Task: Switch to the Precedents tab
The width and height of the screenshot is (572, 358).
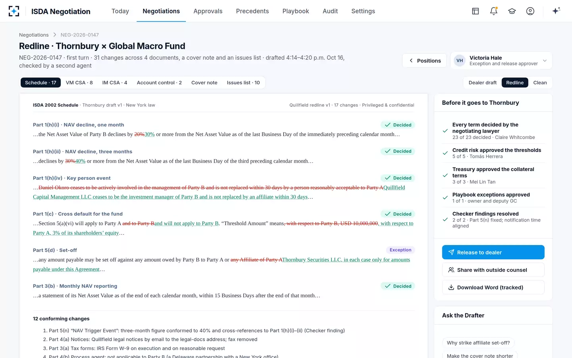Action: 252,11
